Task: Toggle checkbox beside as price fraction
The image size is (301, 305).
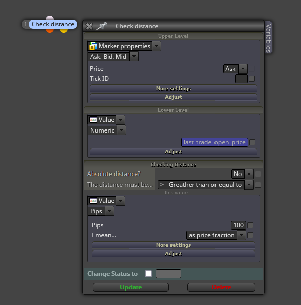Action: [x=250, y=235]
